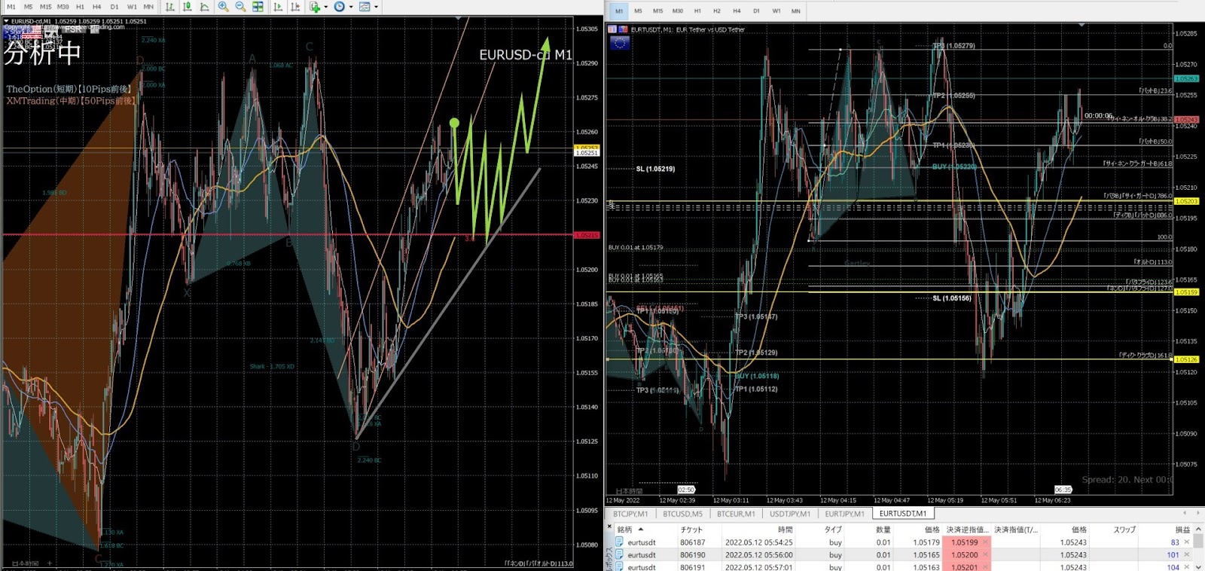
Task: Activate M5 timeframe on right terminal
Action: point(638,11)
